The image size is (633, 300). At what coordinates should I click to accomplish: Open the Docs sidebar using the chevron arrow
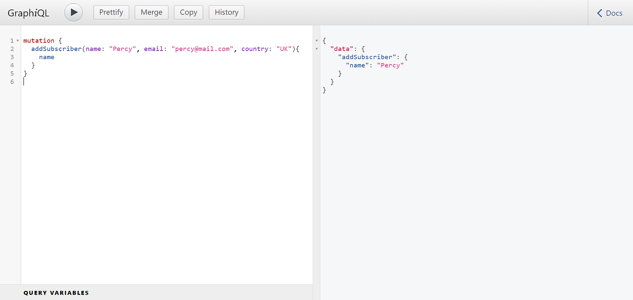(599, 13)
